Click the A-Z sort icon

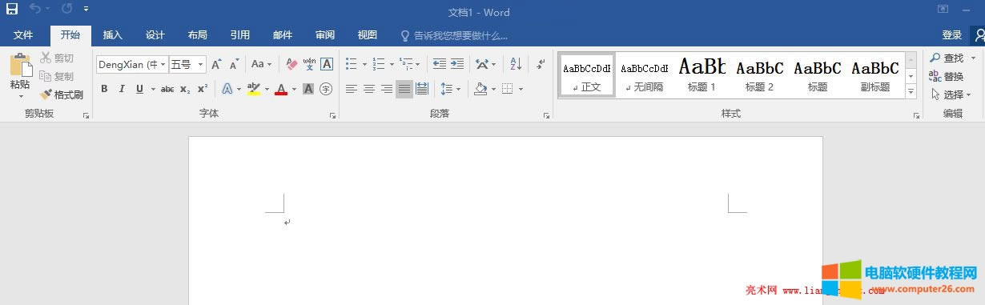516,64
